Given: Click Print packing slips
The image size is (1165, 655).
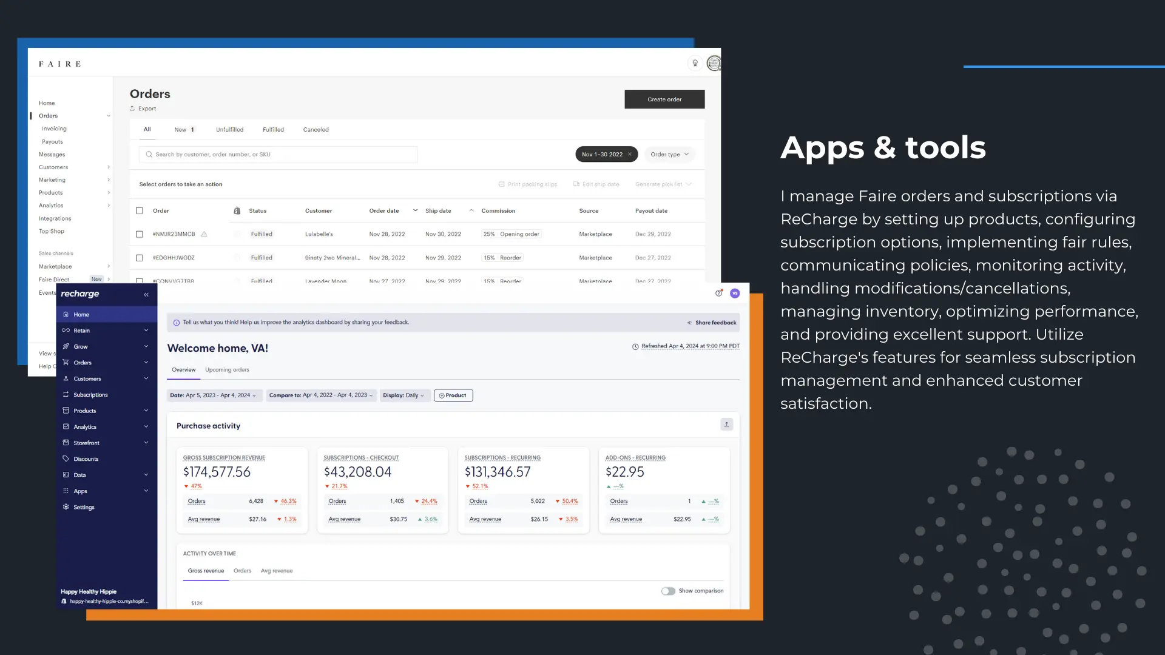Looking at the screenshot, I should (528, 184).
